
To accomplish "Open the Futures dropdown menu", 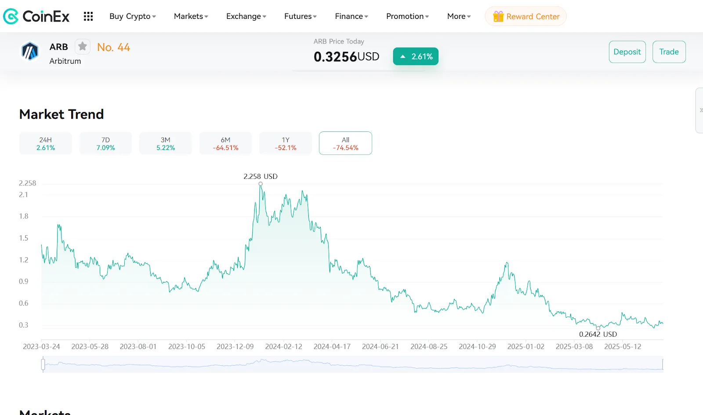I will pyautogui.click(x=301, y=16).
